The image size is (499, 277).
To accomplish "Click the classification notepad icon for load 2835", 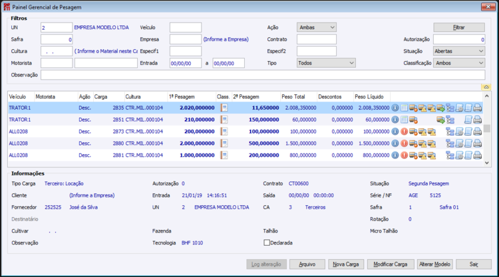I will (x=224, y=108).
